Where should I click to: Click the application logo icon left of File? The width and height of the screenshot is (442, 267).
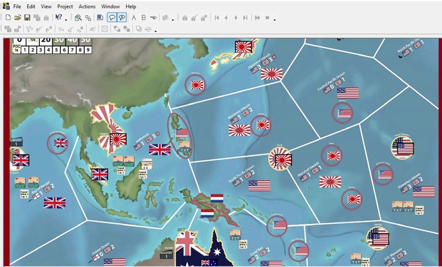(x=6, y=6)
